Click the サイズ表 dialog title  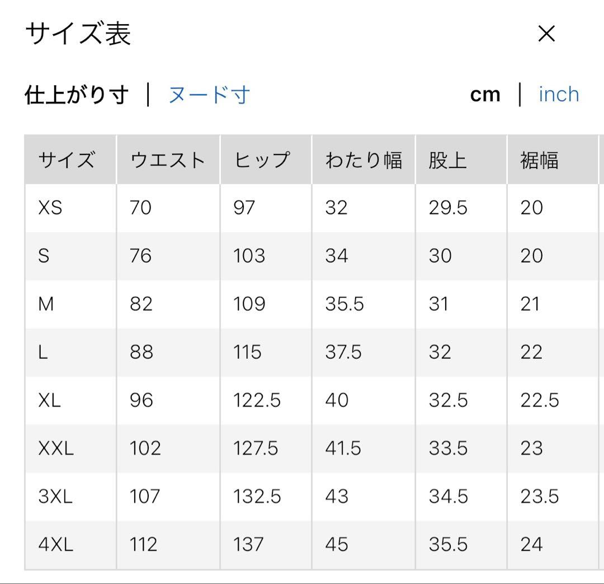point(78,34)
